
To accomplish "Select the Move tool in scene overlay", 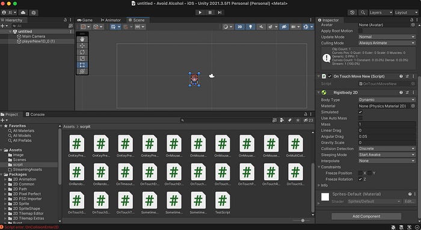I will [x=82, y=46].
